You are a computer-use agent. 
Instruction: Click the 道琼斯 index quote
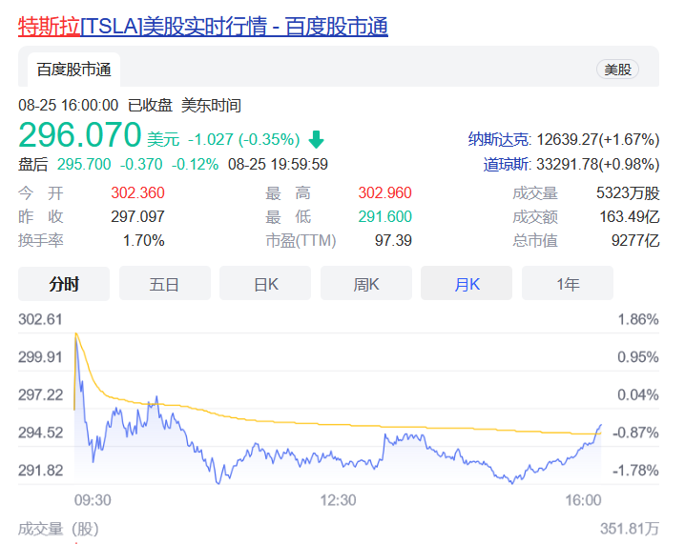(571, 165)
